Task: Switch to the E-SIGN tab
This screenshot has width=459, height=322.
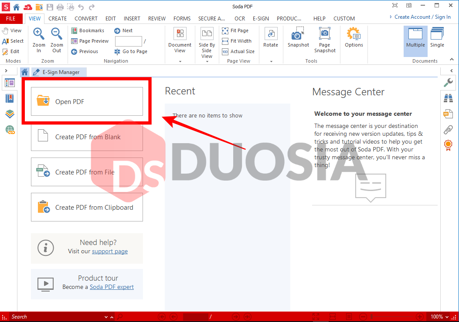Action: 261,18
